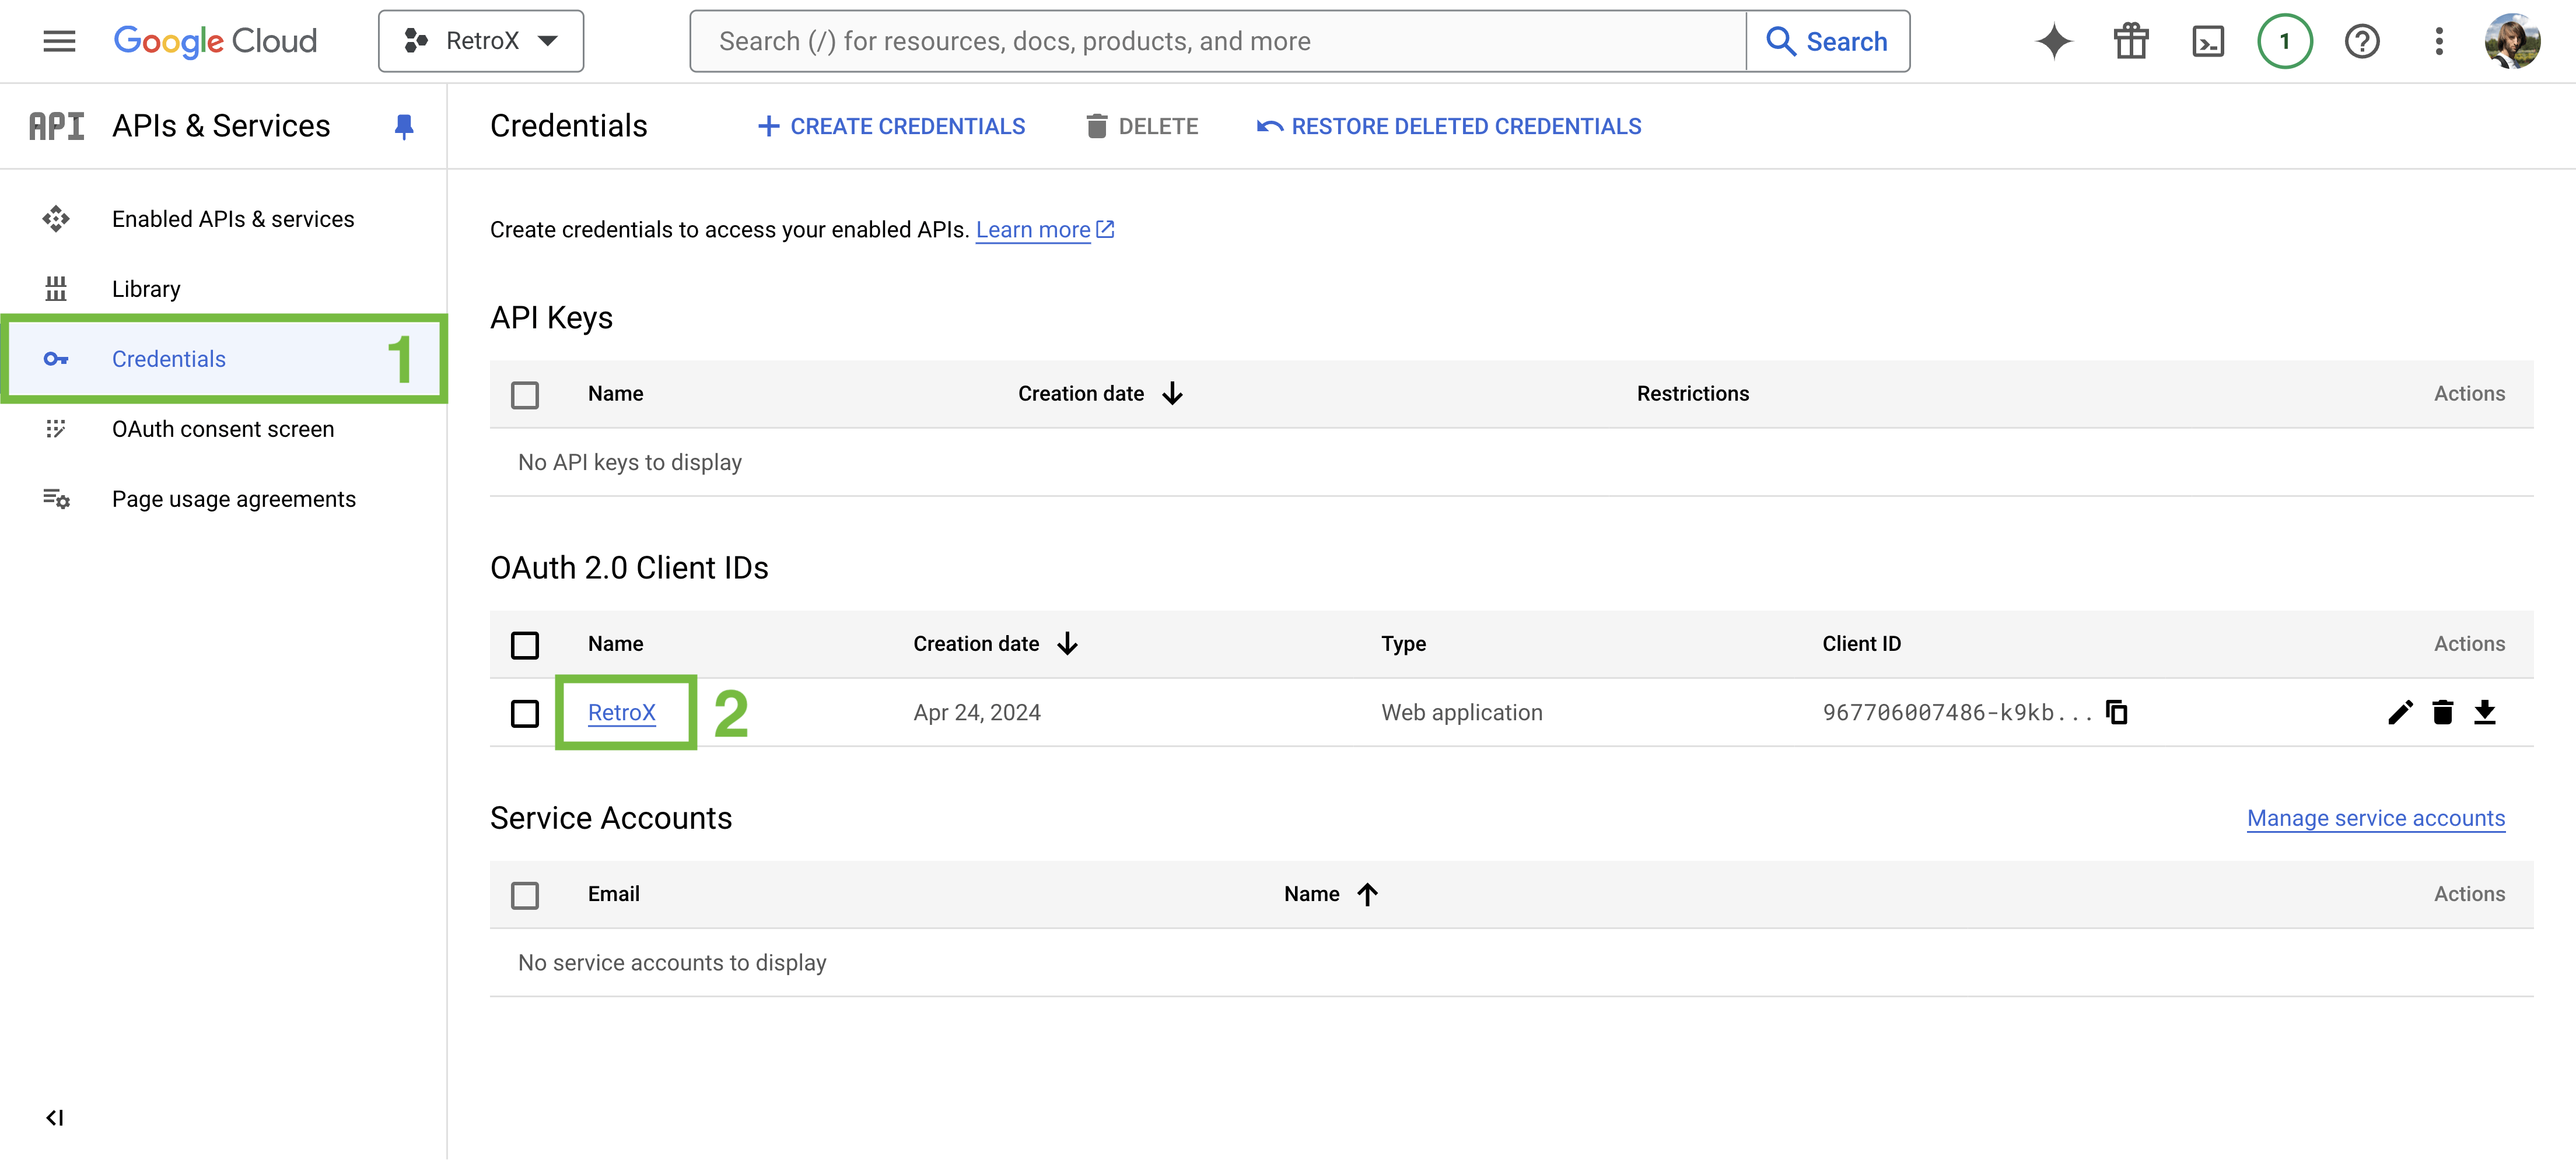Download the RetroX OAuth client JSON
2576x1160 pixels.
2484,712
